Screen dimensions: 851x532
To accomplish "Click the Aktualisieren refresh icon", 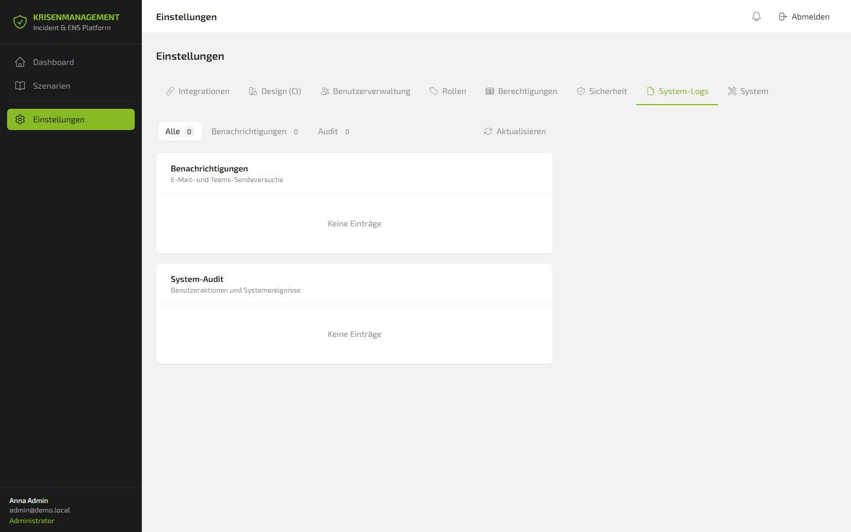I will [x=488, y=131].
